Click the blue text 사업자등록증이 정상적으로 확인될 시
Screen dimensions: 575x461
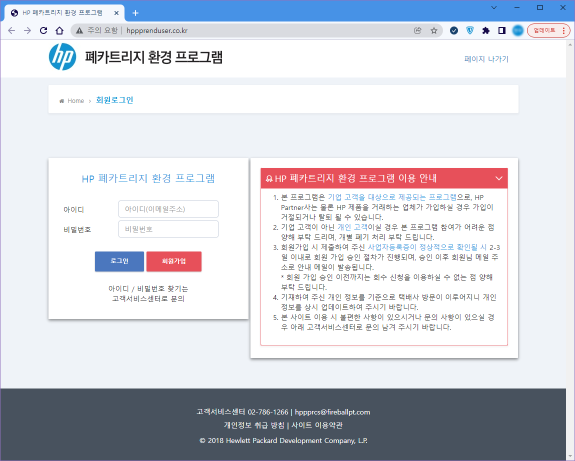click(427, 247)
